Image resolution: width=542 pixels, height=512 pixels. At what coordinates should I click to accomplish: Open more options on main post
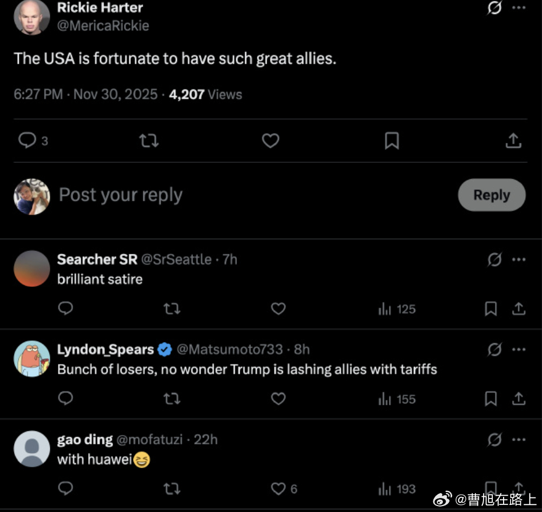coord(519,8)
